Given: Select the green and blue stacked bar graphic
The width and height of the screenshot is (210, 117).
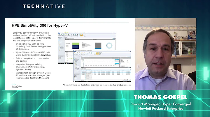Looking at the screenshot, I should 76,45.
